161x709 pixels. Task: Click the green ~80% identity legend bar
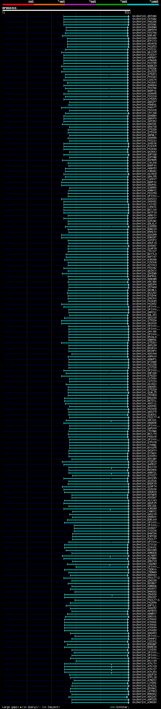tap(112, 5)
